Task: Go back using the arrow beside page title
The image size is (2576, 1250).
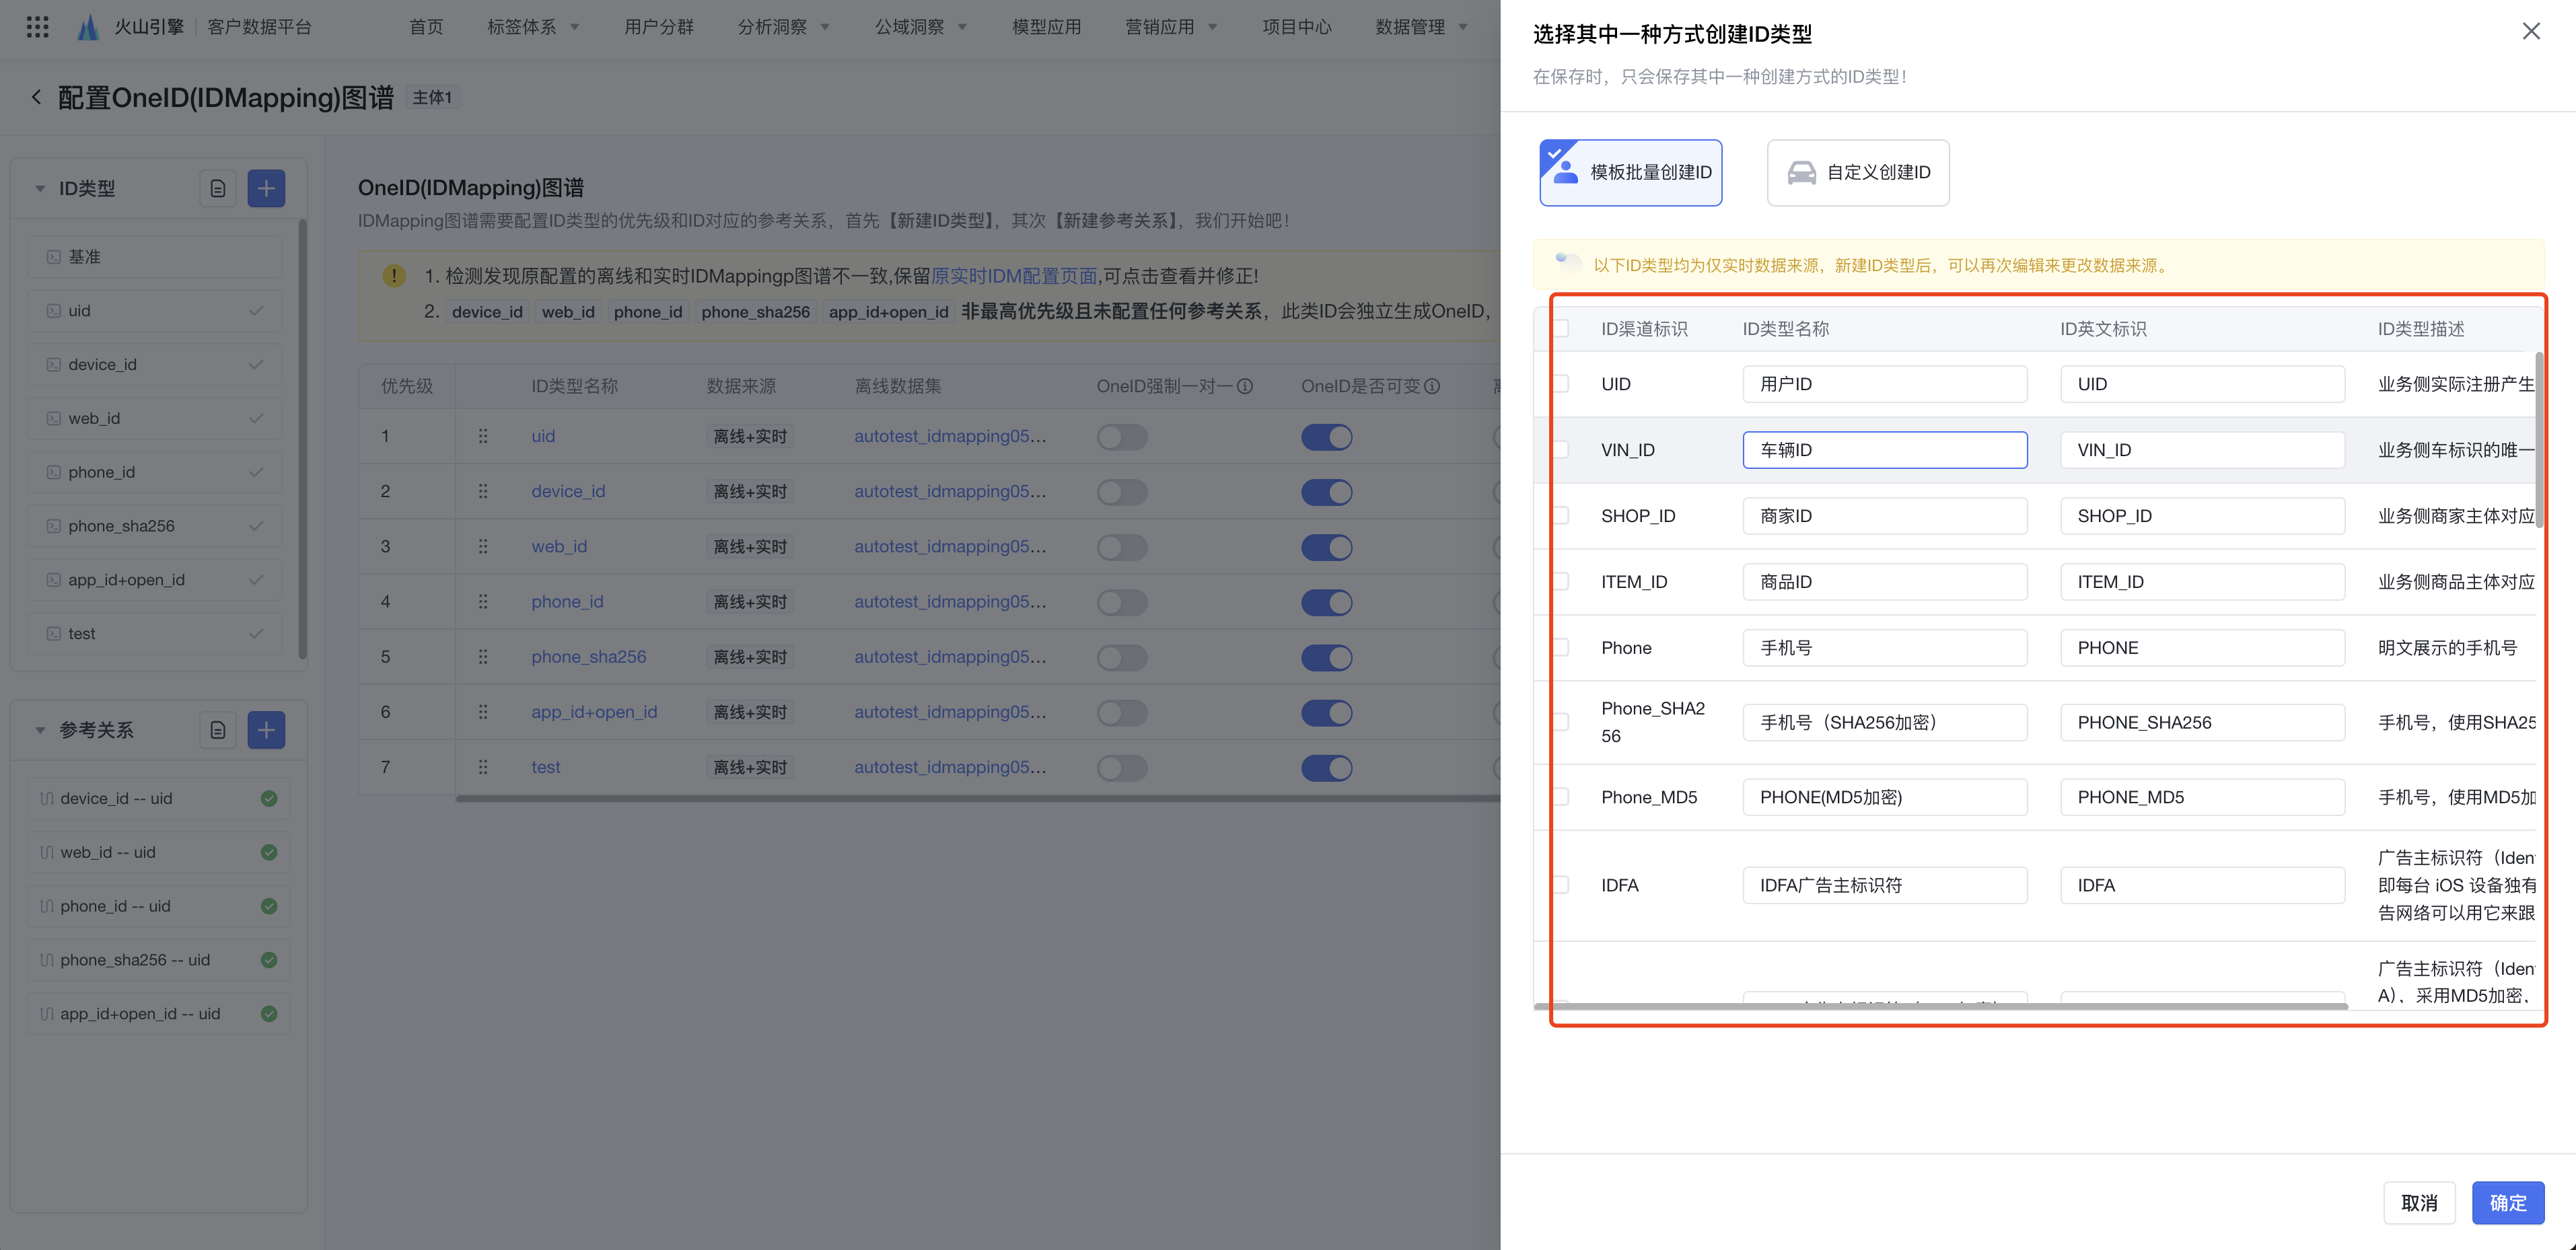Action: tap(36, 97)
